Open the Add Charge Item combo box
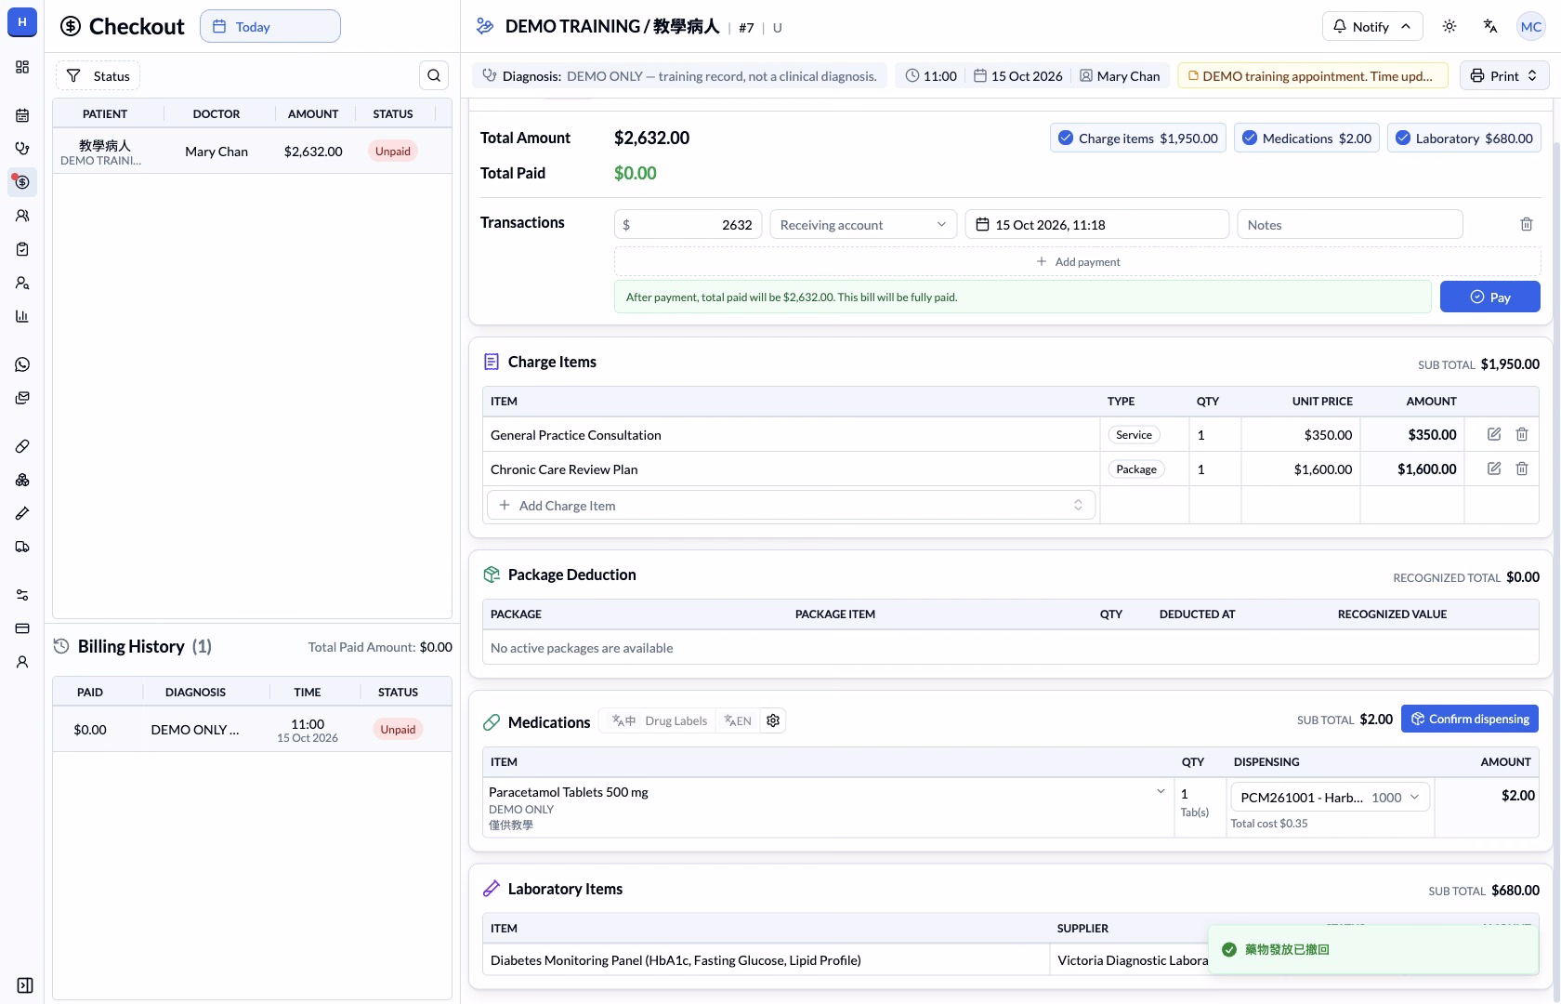Screen dimensions: 1561x1004 point(791,505)
